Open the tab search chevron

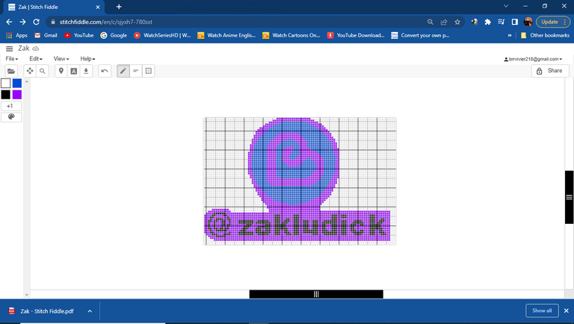506,6
